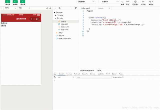Screen dimensions: 160x110
Task: Switch to the index.wxml editor tab
Action: 85,8
